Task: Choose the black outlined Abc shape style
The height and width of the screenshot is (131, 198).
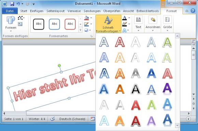Action: click(x=39, y=24)
